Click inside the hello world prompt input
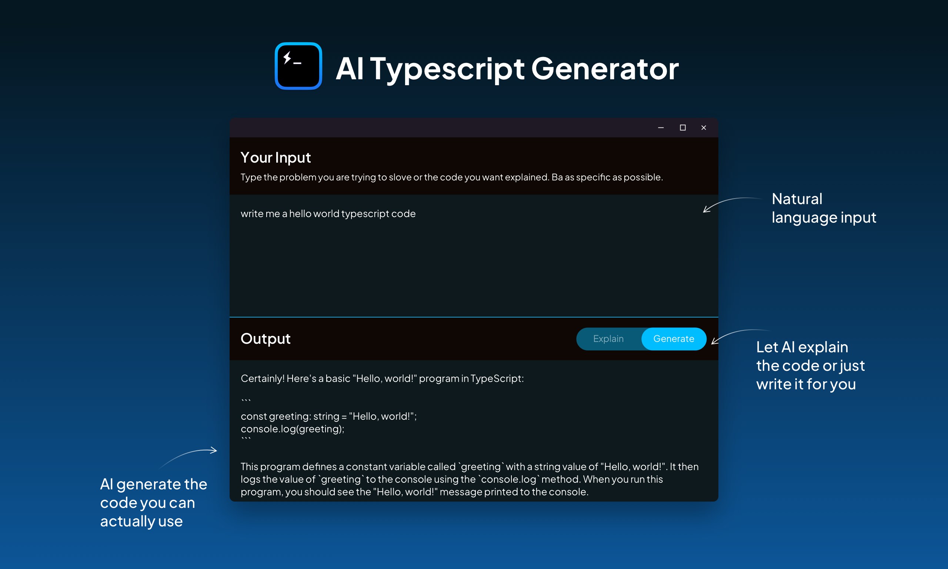This screenshot has height=569, width=948. click(x=328, y=214)
